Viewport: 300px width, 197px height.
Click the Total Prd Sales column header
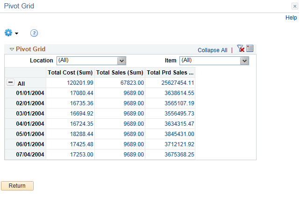[x=170, y=73]
